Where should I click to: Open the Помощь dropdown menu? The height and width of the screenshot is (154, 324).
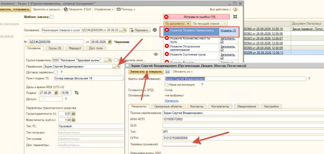click(126, 9)
